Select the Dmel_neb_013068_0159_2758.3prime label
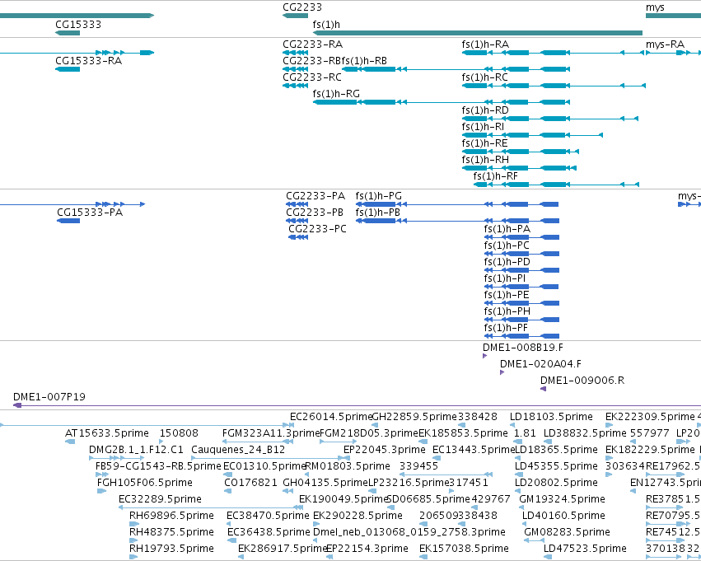The height and width of the screenshot is (561, 701). tap(409, 533)
